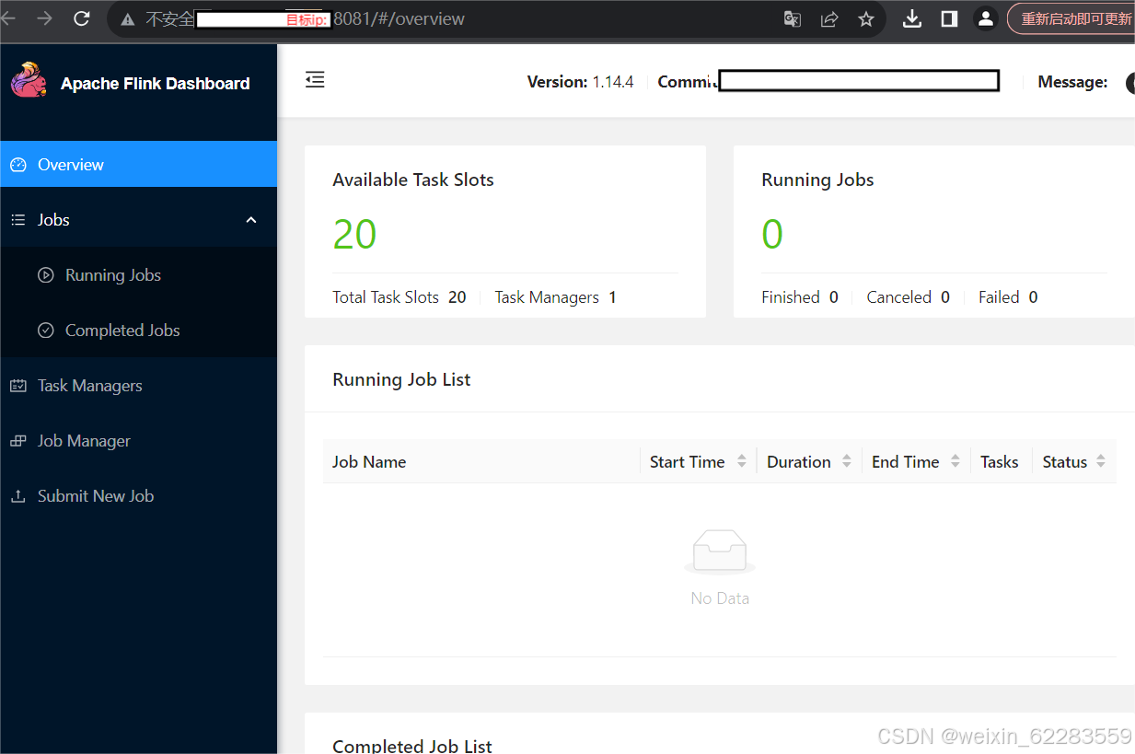Click the Running Jobs count 0

click(x=772, y=235)
